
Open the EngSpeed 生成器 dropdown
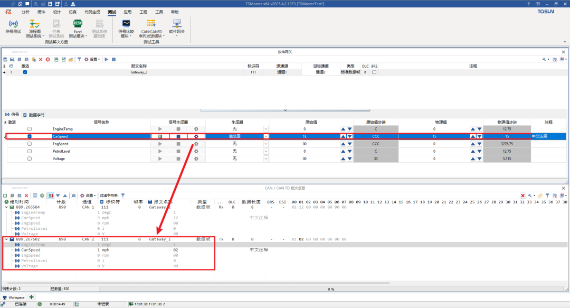tap(265, 144)
